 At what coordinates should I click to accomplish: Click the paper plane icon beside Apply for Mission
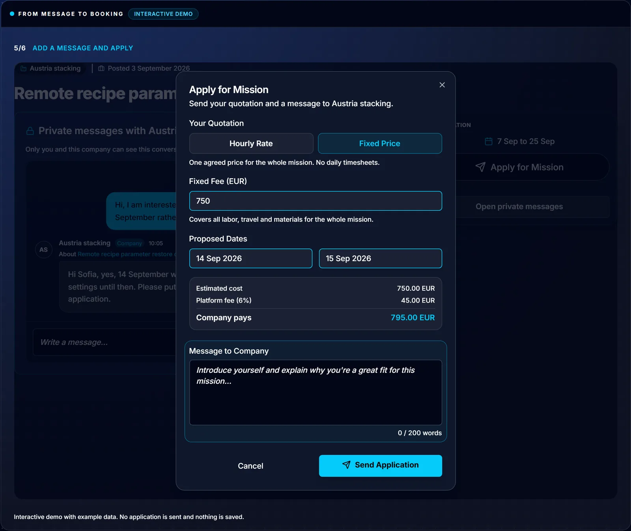pos(480,167)
